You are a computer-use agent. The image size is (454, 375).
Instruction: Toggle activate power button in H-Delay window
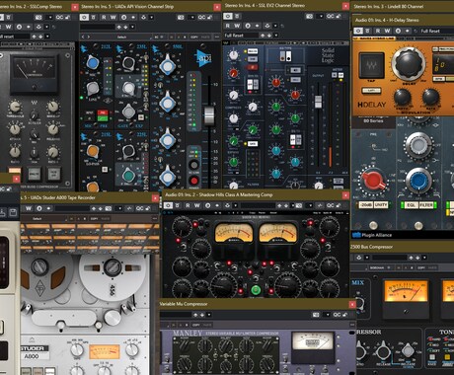pyautogui.click(x=358, y=31)
